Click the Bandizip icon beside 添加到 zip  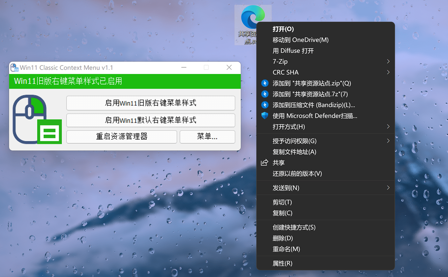(265, 83)
